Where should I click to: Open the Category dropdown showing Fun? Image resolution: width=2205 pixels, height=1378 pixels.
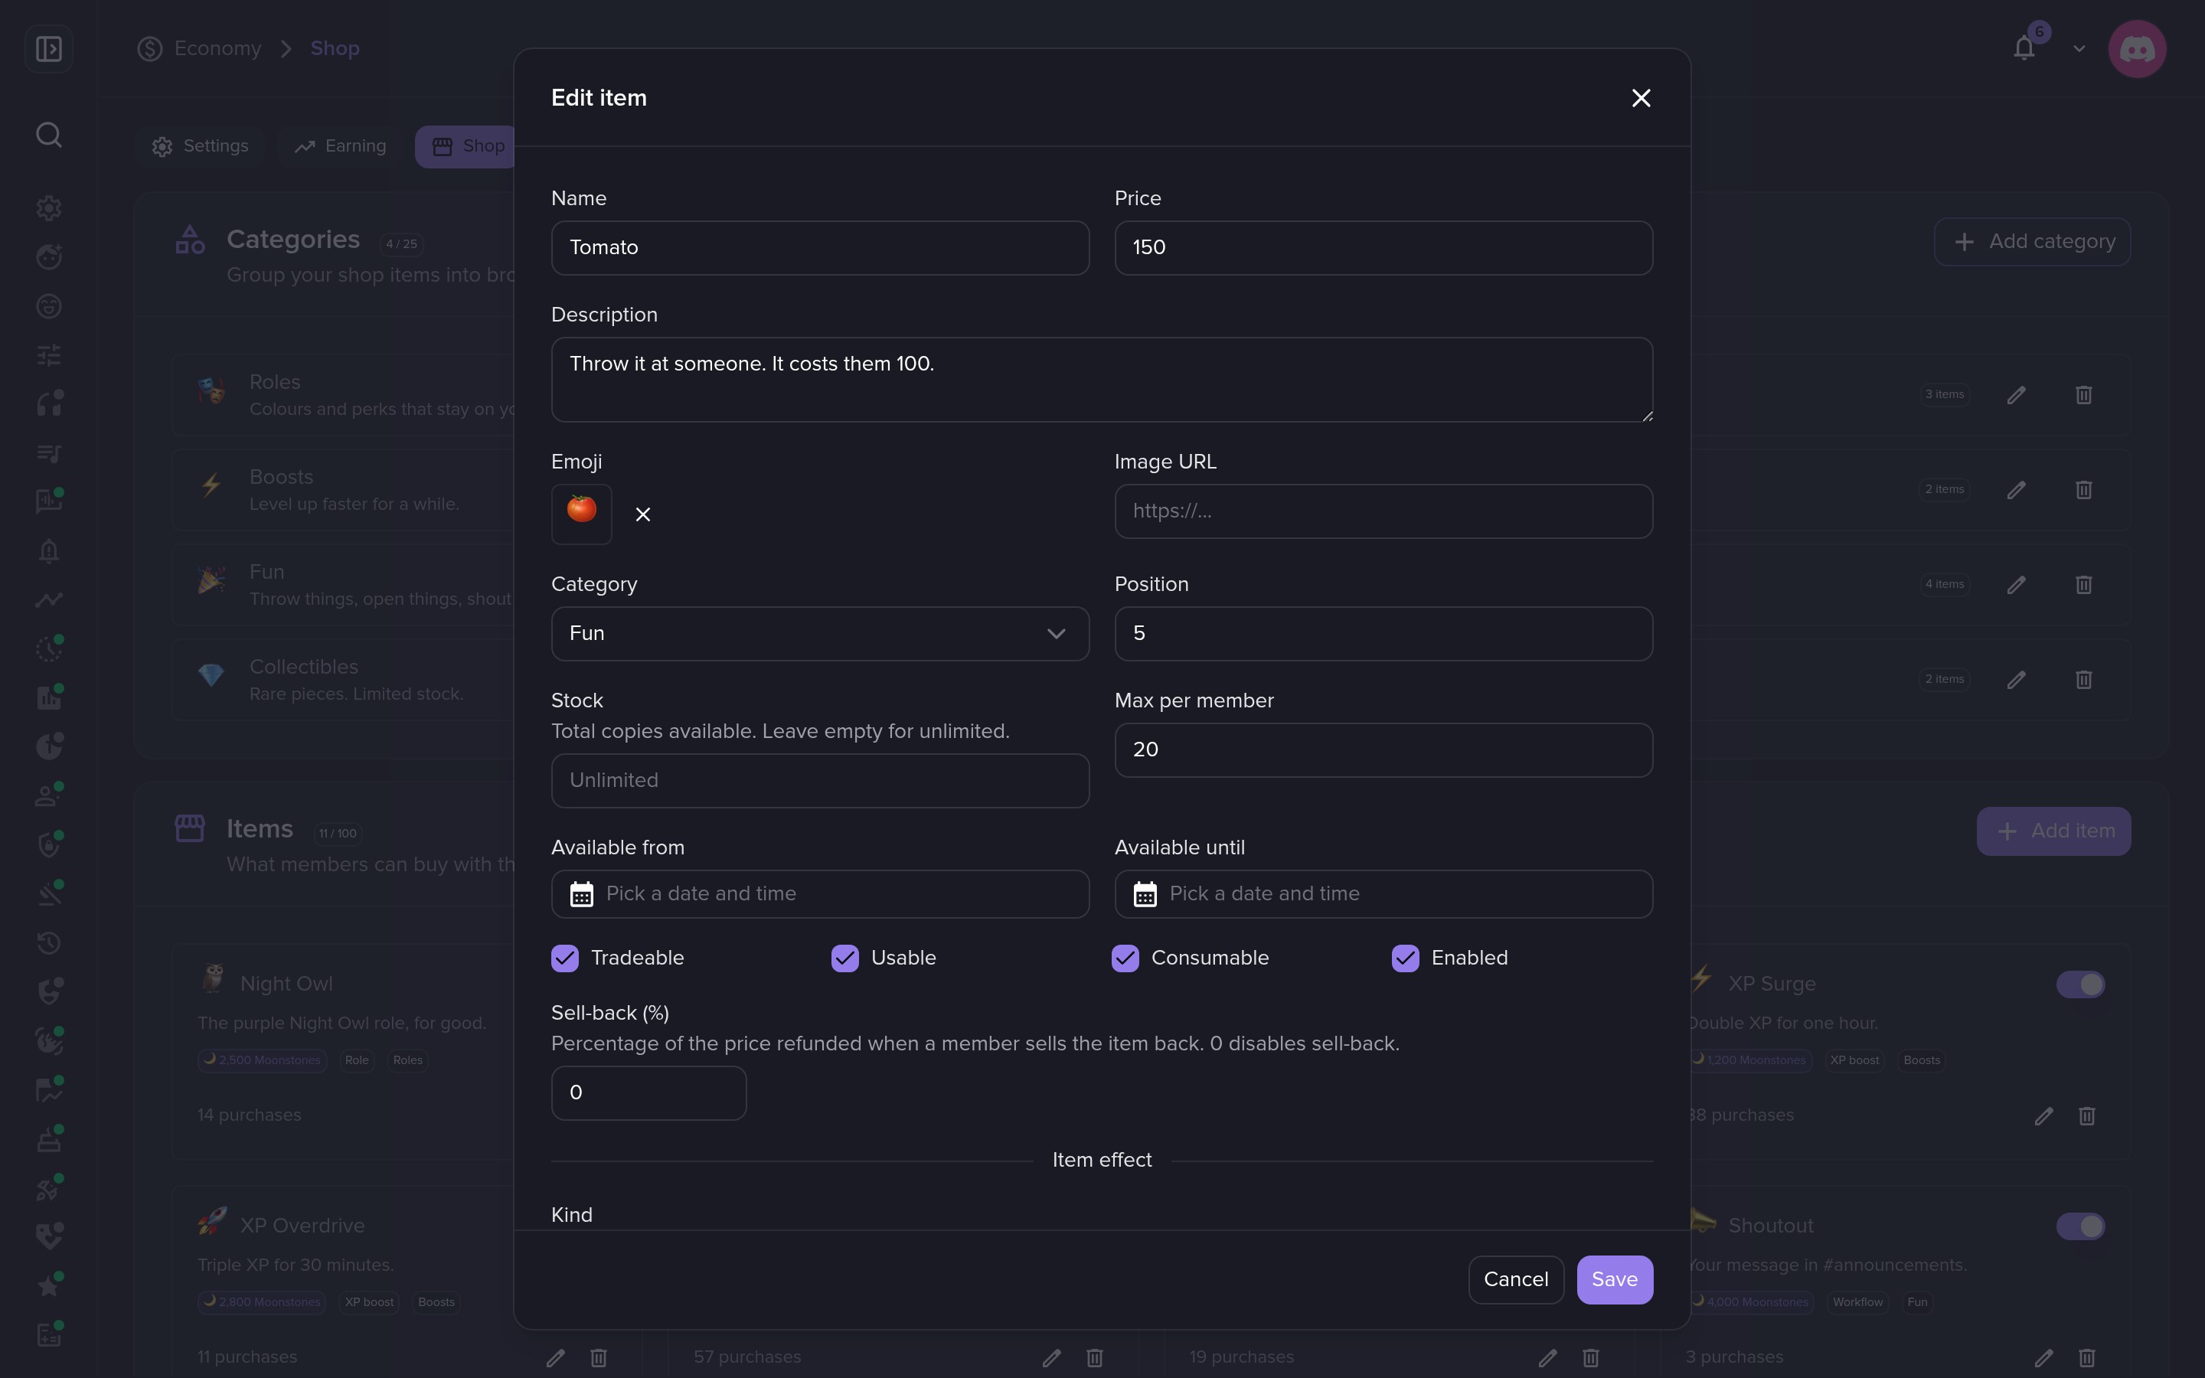coord(820,633)
